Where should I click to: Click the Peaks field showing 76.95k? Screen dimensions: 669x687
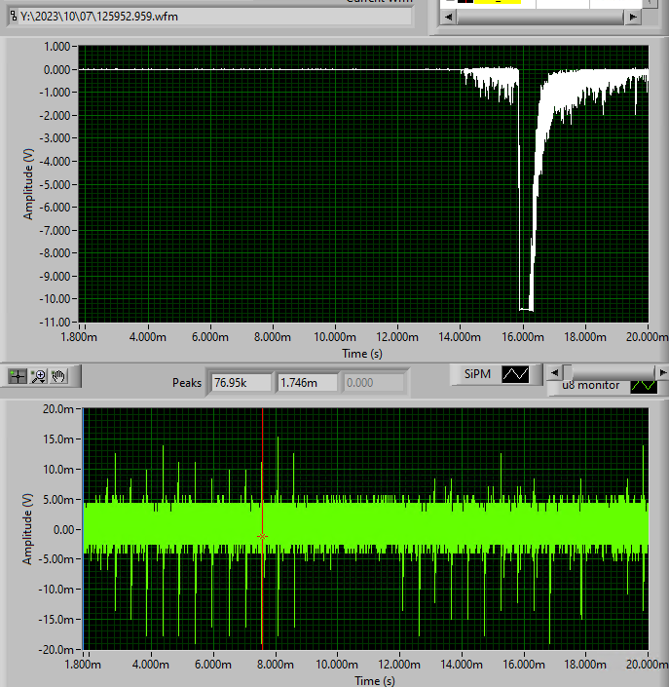240,383
